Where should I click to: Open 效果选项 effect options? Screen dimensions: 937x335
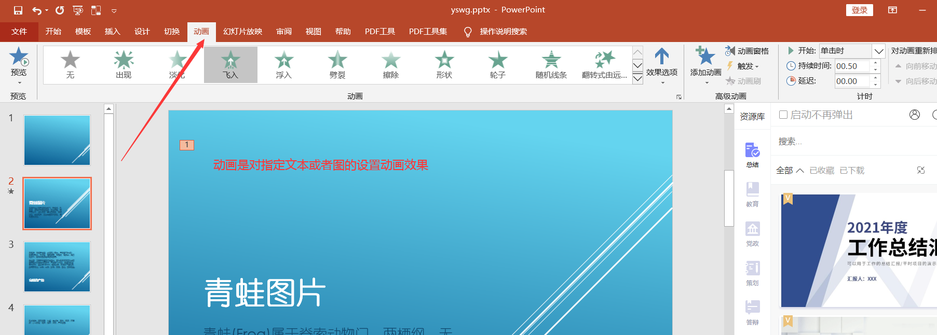pos(662,65)
